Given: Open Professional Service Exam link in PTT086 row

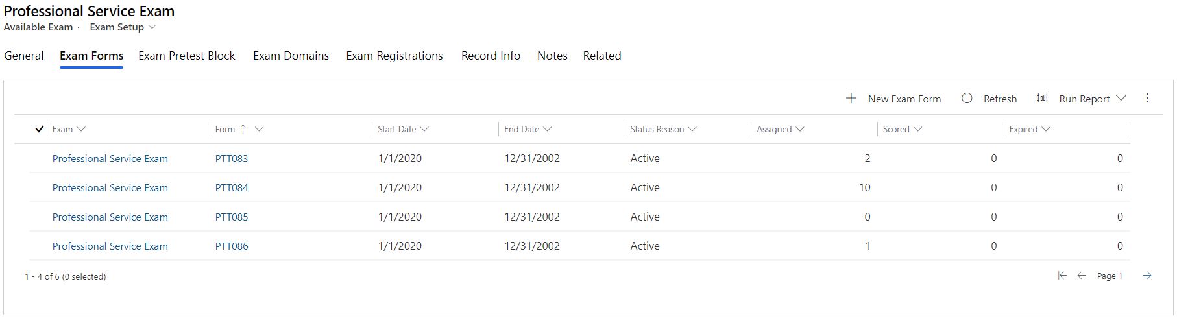Looking at the screenshot, I should 110,246.
